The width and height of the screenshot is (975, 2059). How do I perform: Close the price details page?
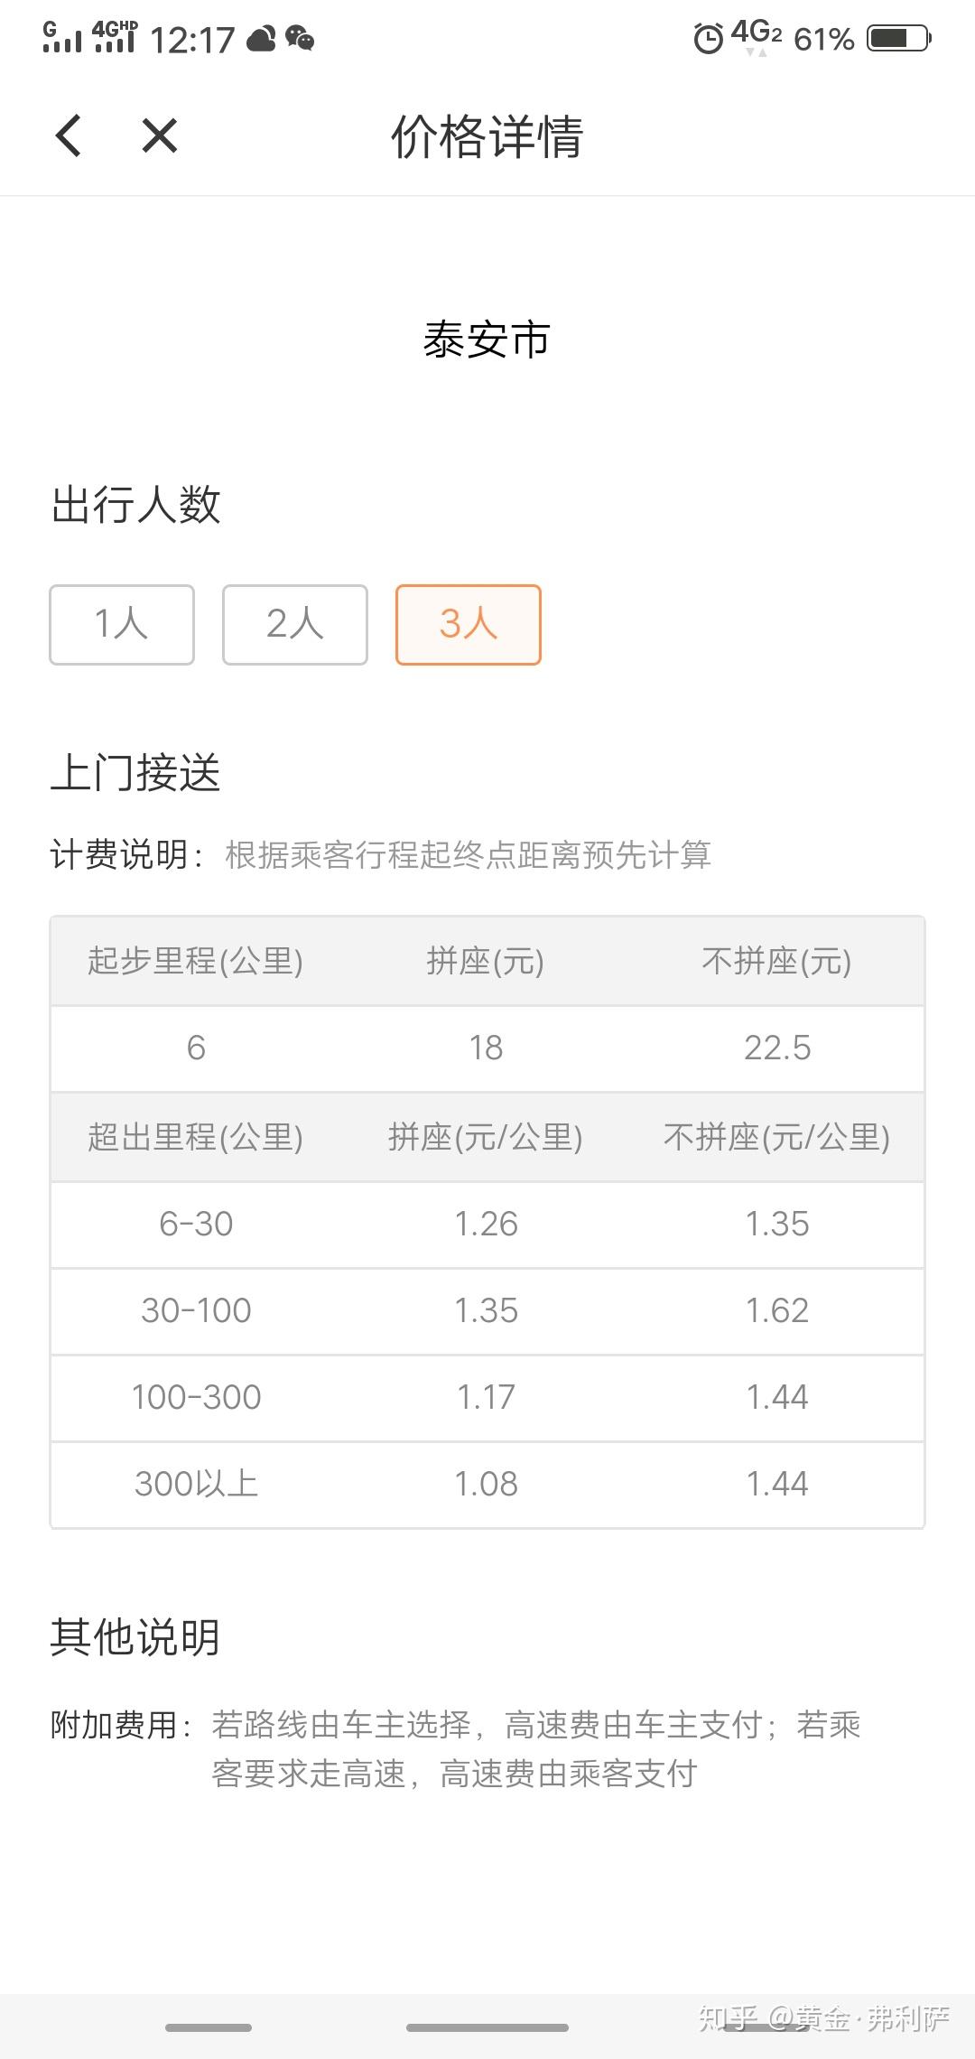(160, 136)
